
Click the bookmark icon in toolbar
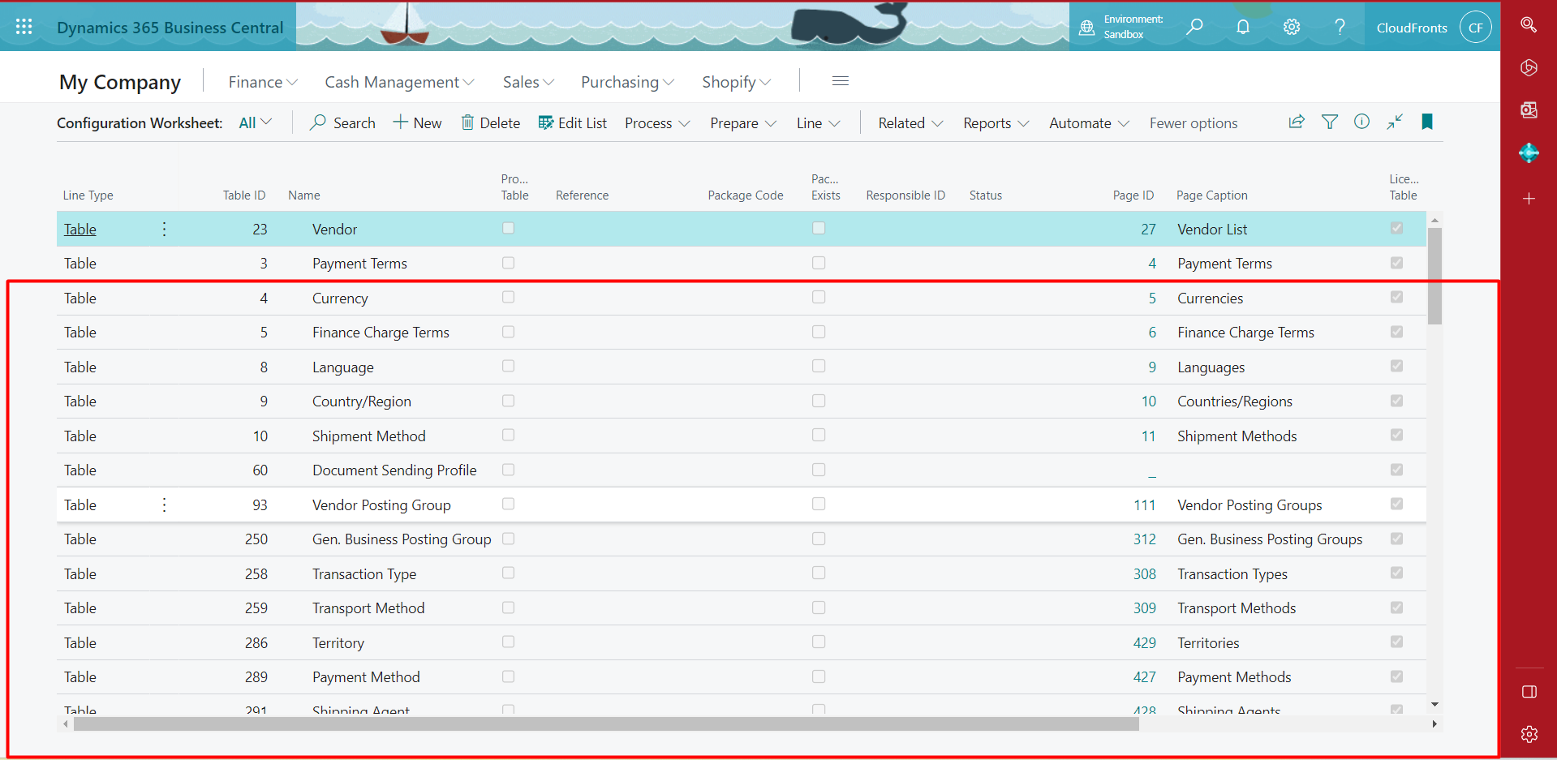[x=1427, y=122]
